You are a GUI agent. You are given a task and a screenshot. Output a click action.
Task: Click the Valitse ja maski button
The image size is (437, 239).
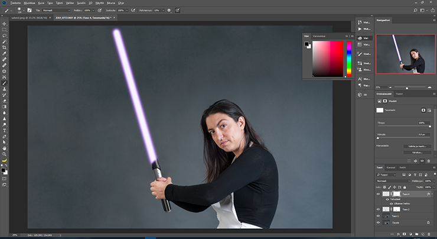417,146
